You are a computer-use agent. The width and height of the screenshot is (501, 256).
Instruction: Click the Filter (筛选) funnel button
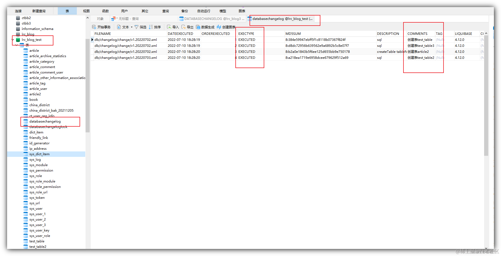click(140, 27)
